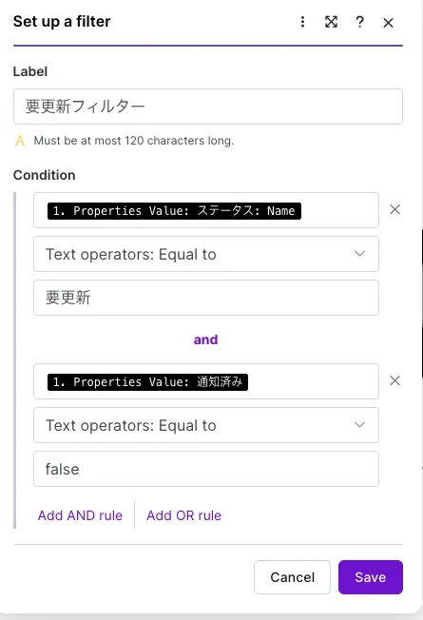Save the filter configuration

coord(371,577)
